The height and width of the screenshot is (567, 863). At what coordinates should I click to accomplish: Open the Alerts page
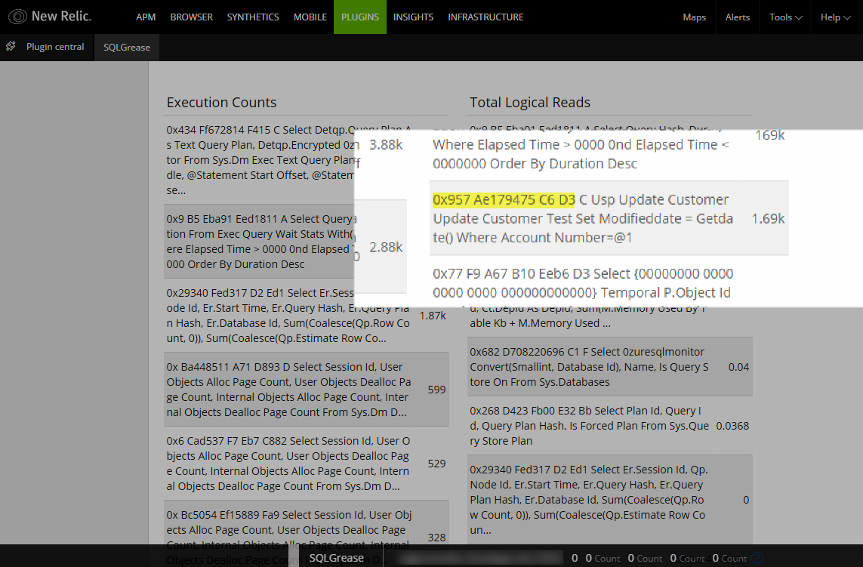(737, 17)
